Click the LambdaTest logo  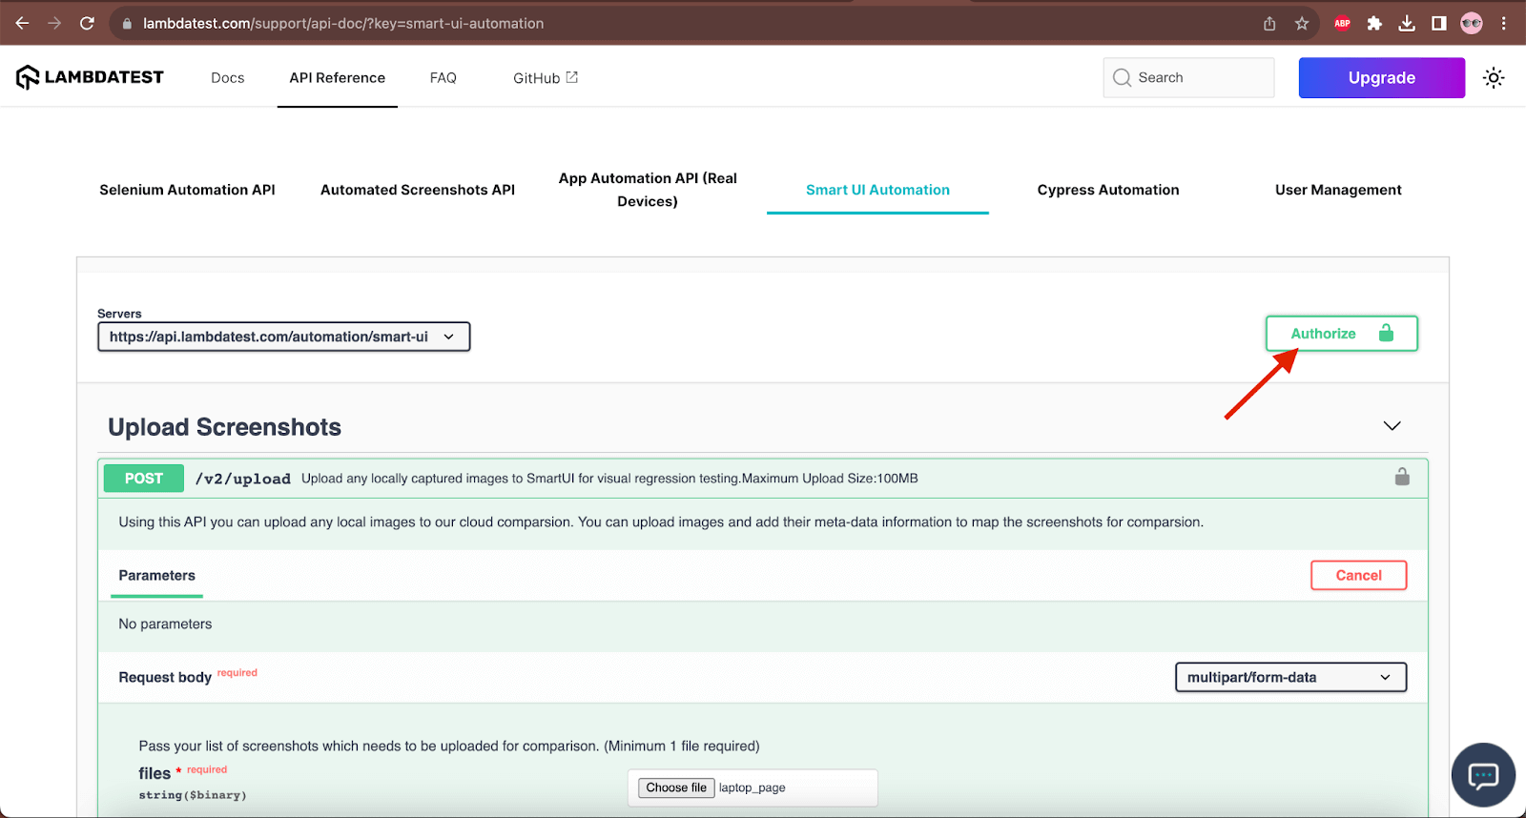click(90, 77)
